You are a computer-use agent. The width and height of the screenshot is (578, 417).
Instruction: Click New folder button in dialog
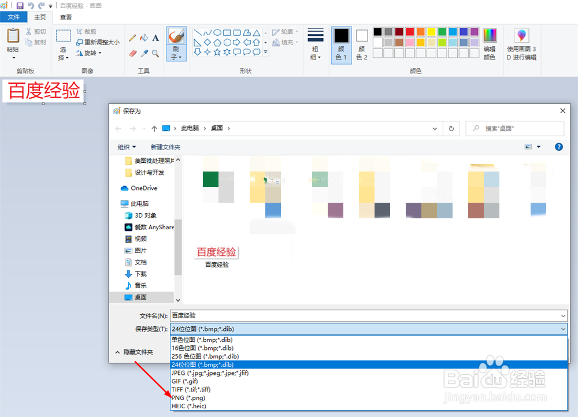tap(165, 147)
